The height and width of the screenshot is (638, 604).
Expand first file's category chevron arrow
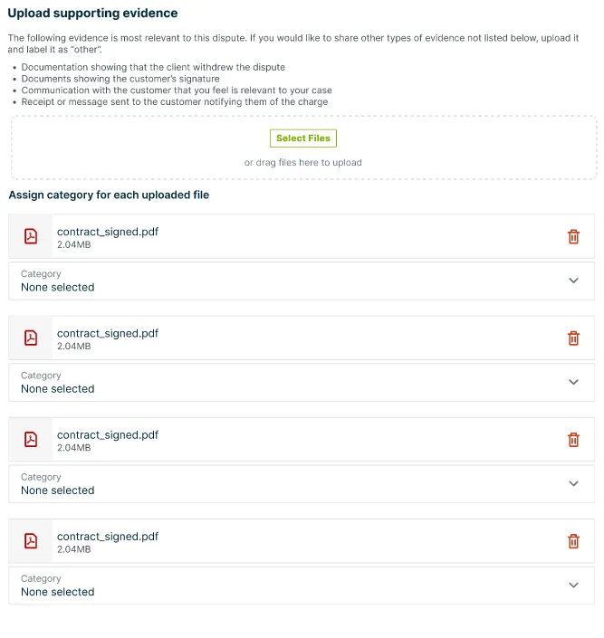coord(573,281)
